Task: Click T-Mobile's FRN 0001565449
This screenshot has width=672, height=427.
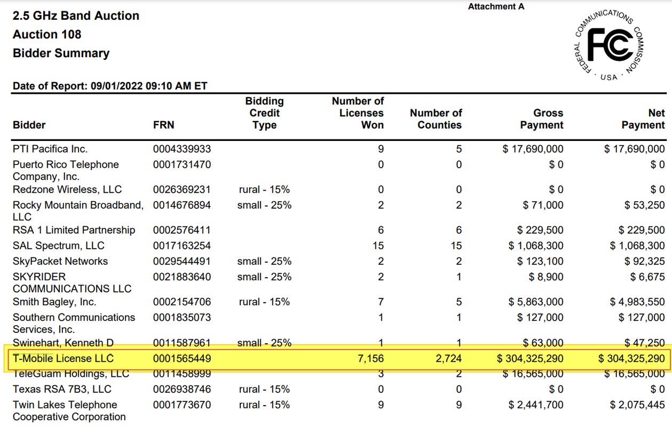Action: [x=182, y=358]
